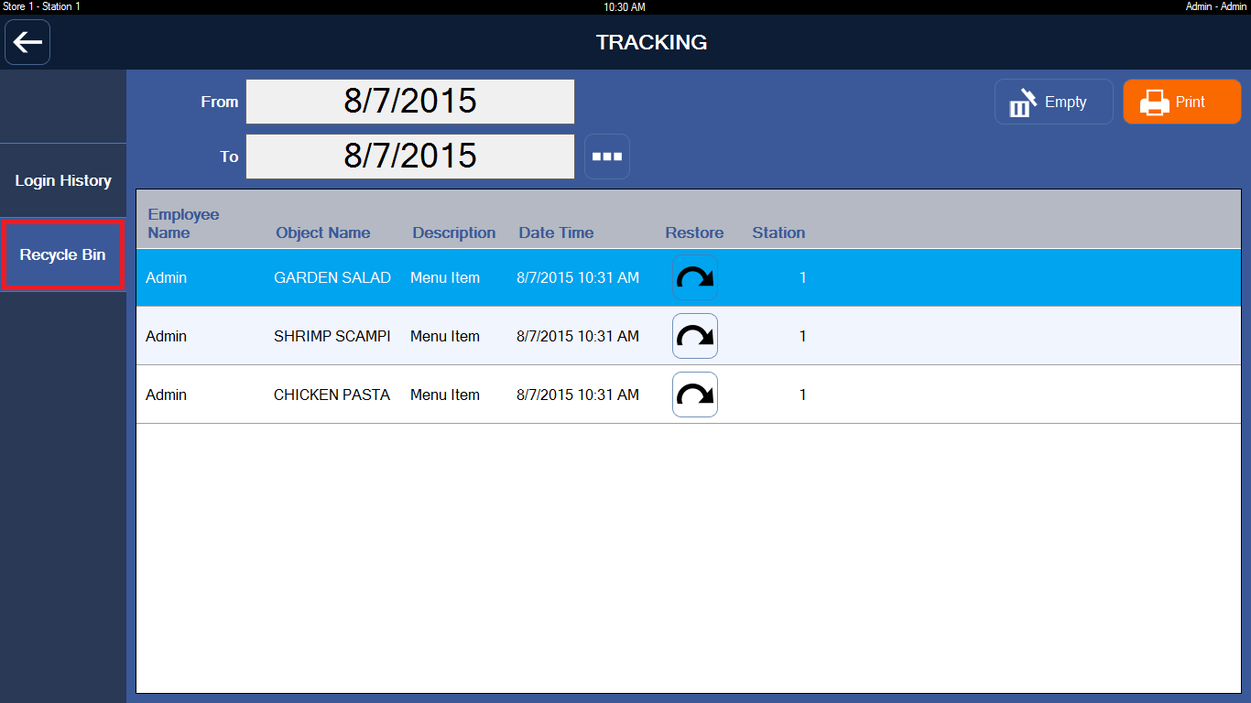This screenshot has height=703, width=1251.
Task: Select the SHRIMP SCAMPI row name
Action: (x=332, y=336)
